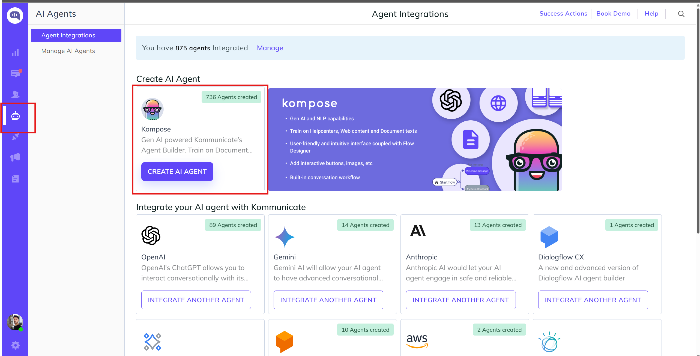This screenshot has width=700, height=356.
Task: Open the analytics bar chart icon
Action: [x=15, y=53]
